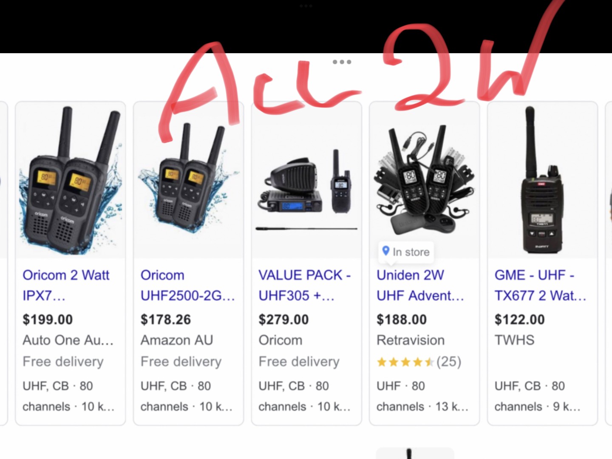Click the In store badge on Uniden card

(406, 252)
